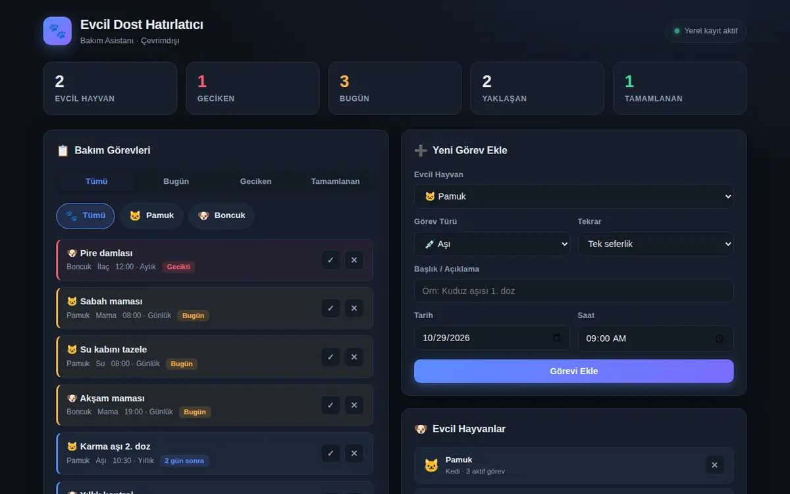Image resolution: width=790 pixels, height=494 pixels.
Task: Click the Yerel kayıt aktif status badge
Action: point(706,31)
